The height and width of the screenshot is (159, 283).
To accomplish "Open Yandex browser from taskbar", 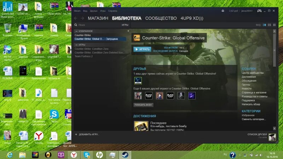I will [x=74, y=155].
